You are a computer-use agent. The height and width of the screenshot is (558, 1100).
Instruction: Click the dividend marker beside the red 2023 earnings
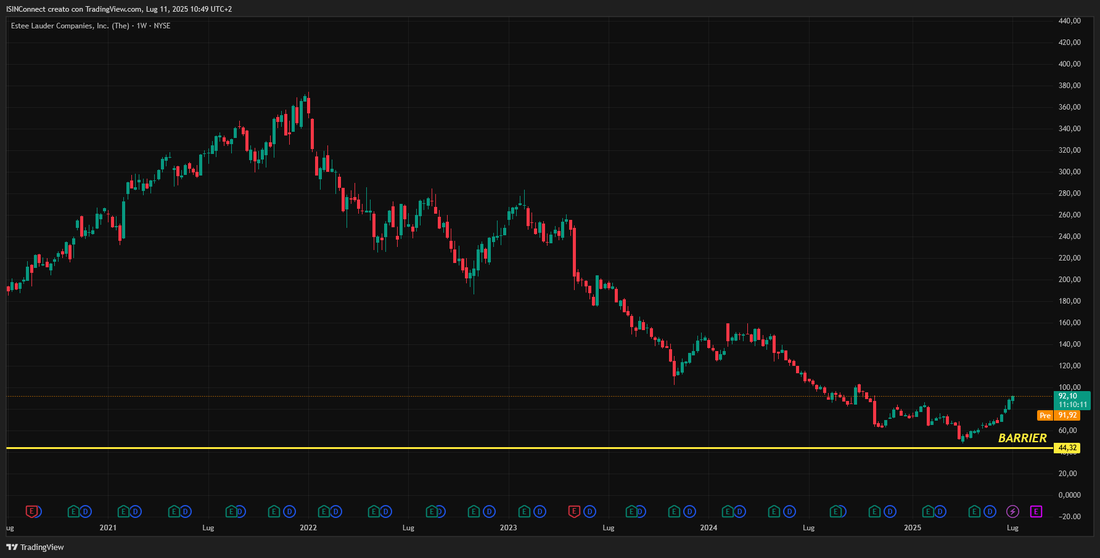point(589,511)
